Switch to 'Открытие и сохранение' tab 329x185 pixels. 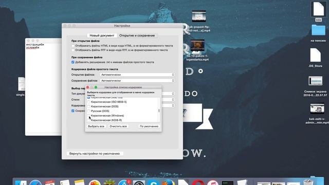(x=137, y=35)
